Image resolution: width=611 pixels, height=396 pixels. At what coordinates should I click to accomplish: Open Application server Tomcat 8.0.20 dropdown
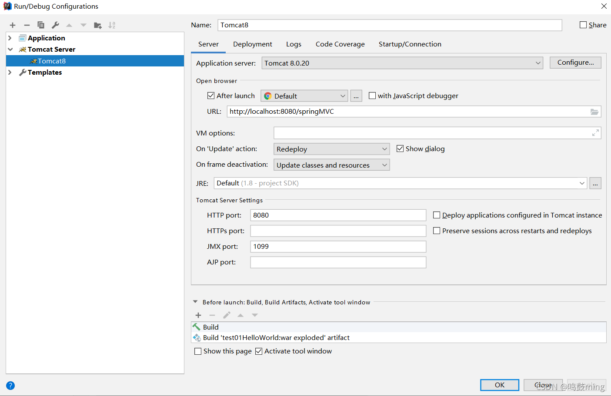point(402,63)
